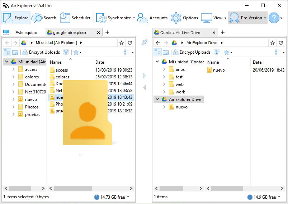Toggle right pane folder tree view

(x=157, y=52)
